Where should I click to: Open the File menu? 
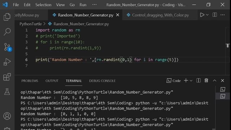coord(16,5)
